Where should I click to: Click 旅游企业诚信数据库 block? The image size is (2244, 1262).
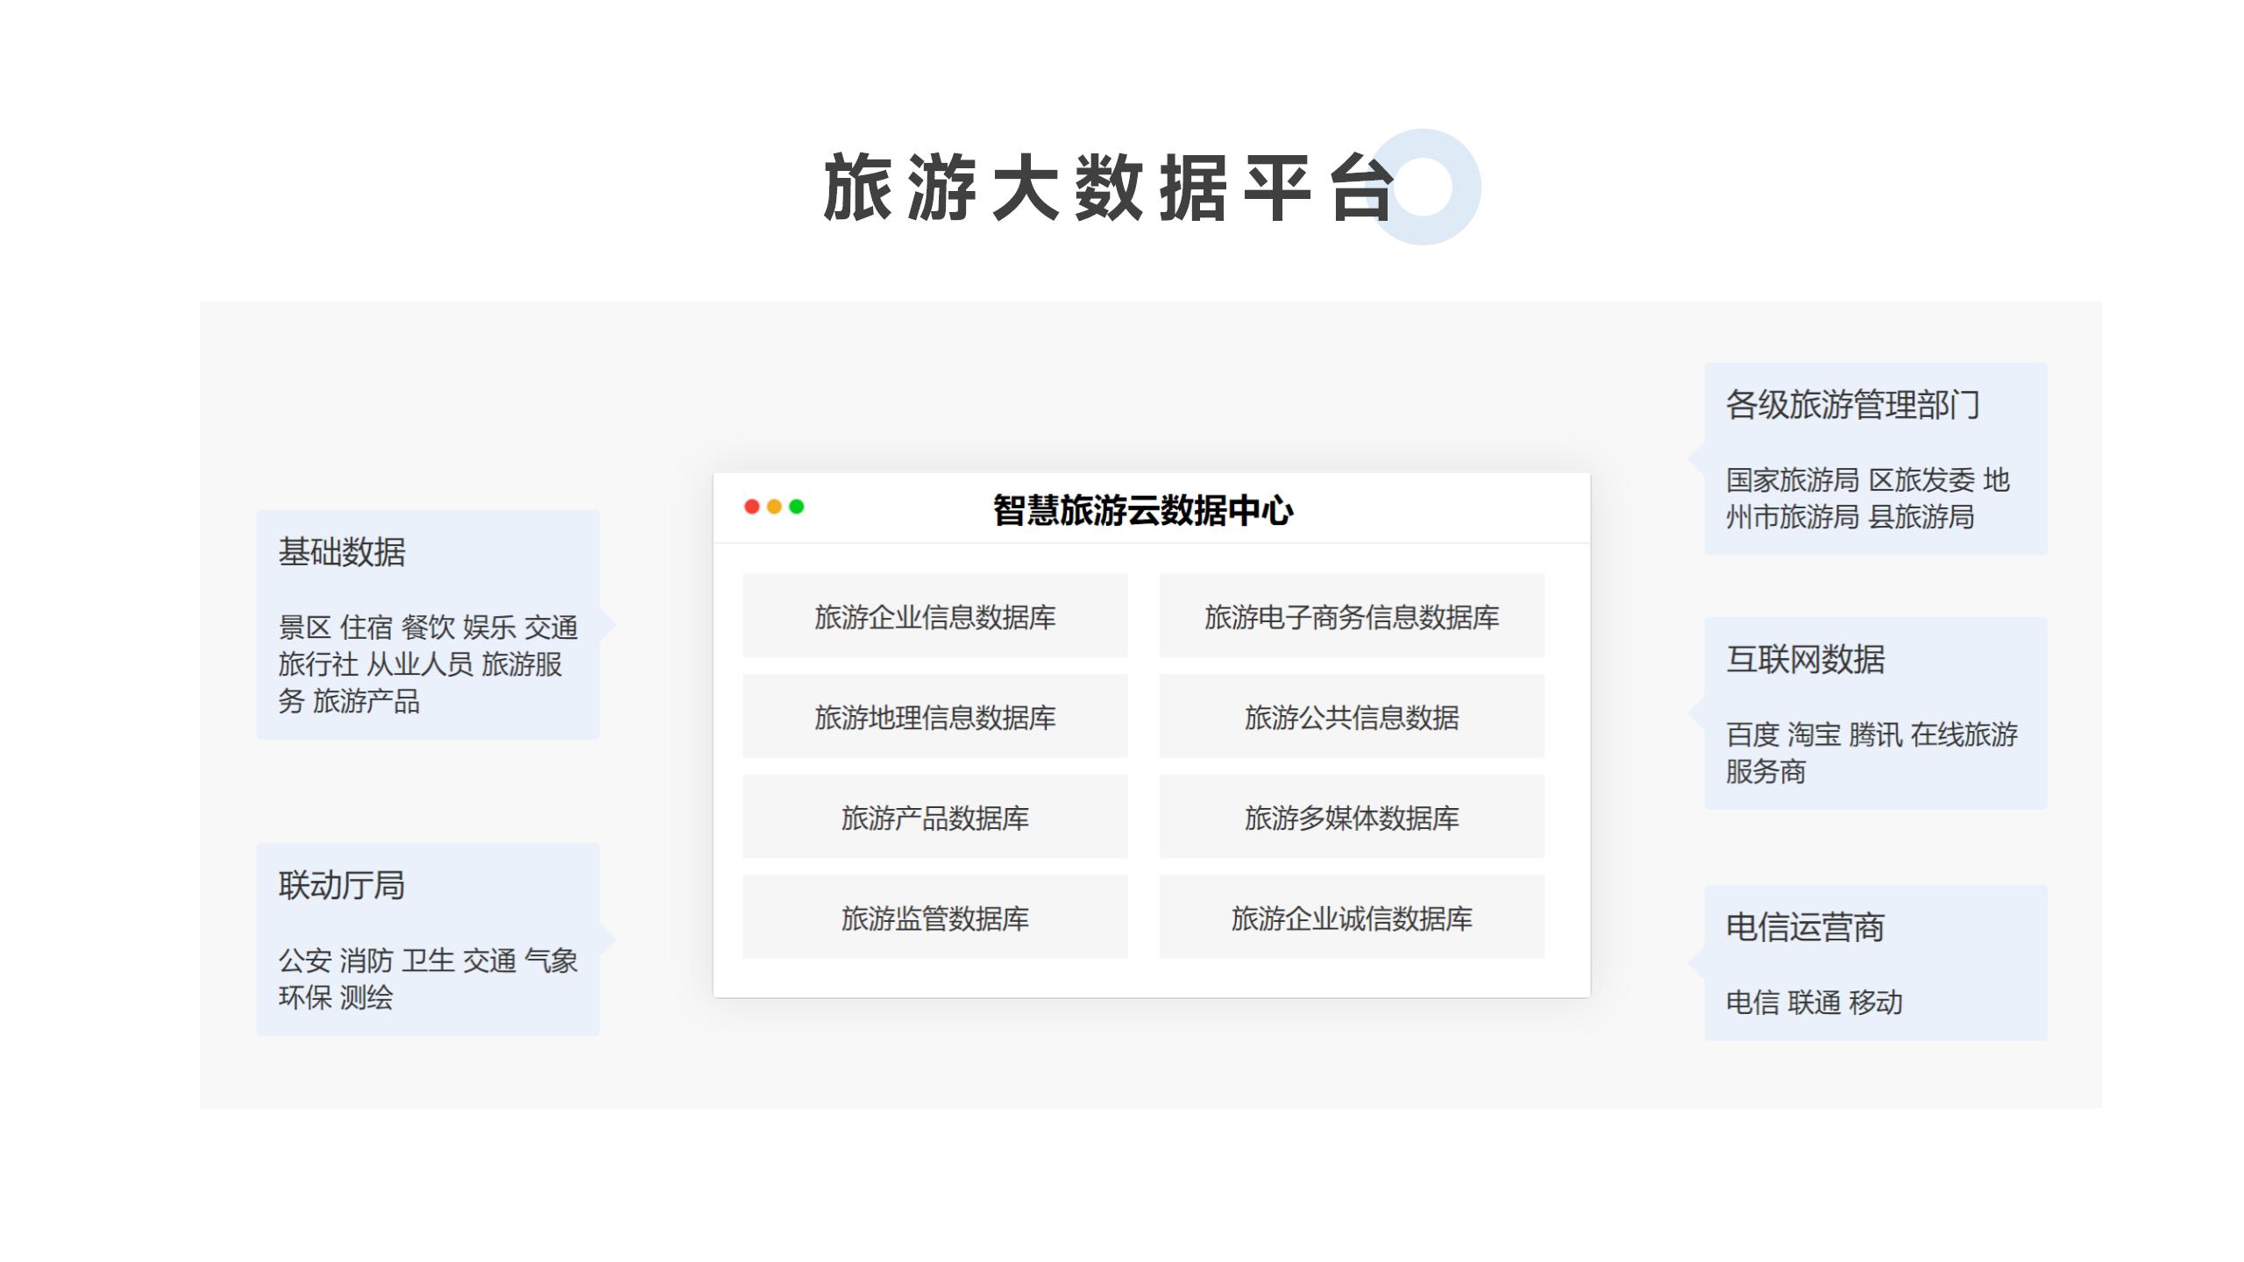[1351, 918]
